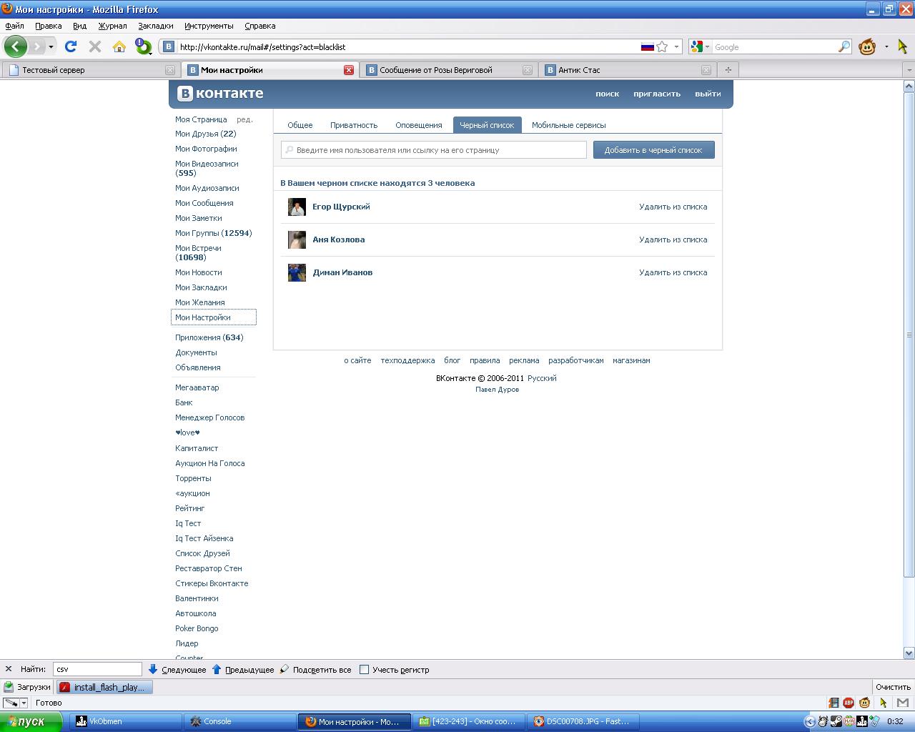Click the Google search input field

(x=775, y=46)
